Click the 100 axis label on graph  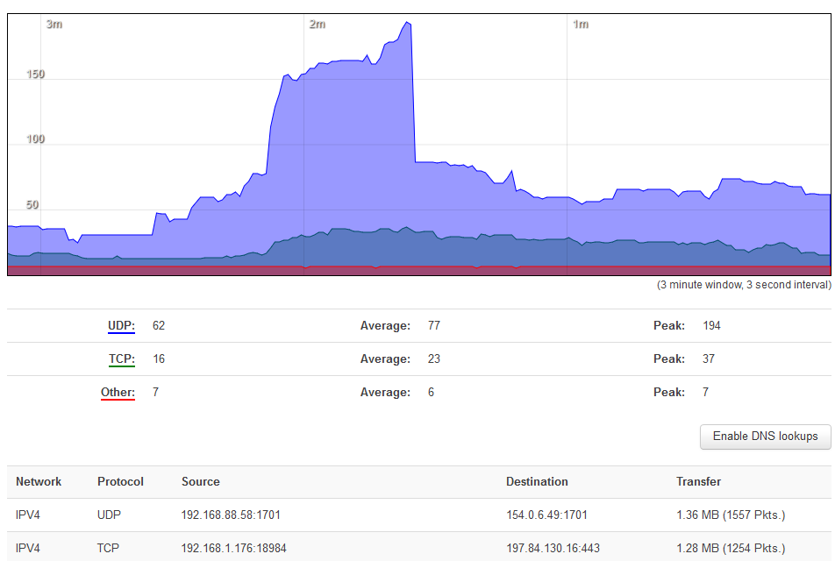(36, 138)
